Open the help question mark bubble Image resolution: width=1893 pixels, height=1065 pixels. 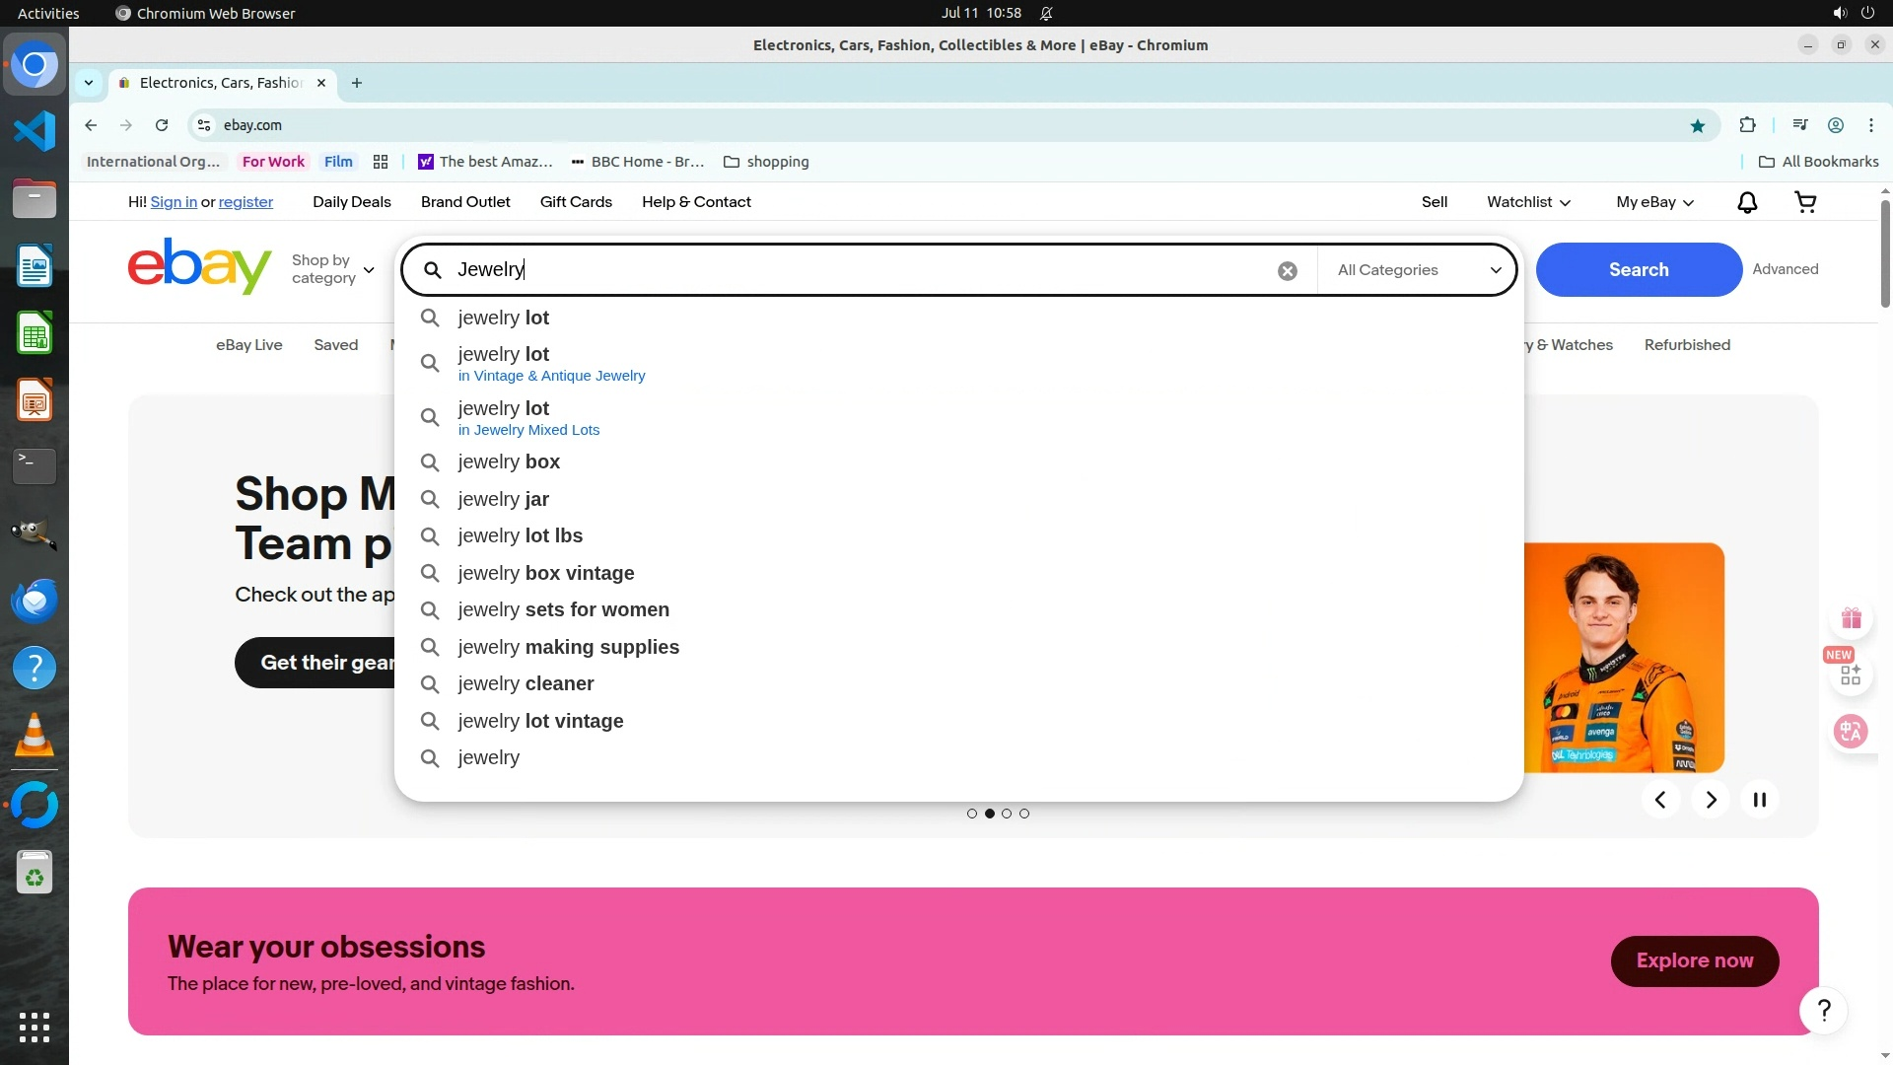pos(1823,1011)
